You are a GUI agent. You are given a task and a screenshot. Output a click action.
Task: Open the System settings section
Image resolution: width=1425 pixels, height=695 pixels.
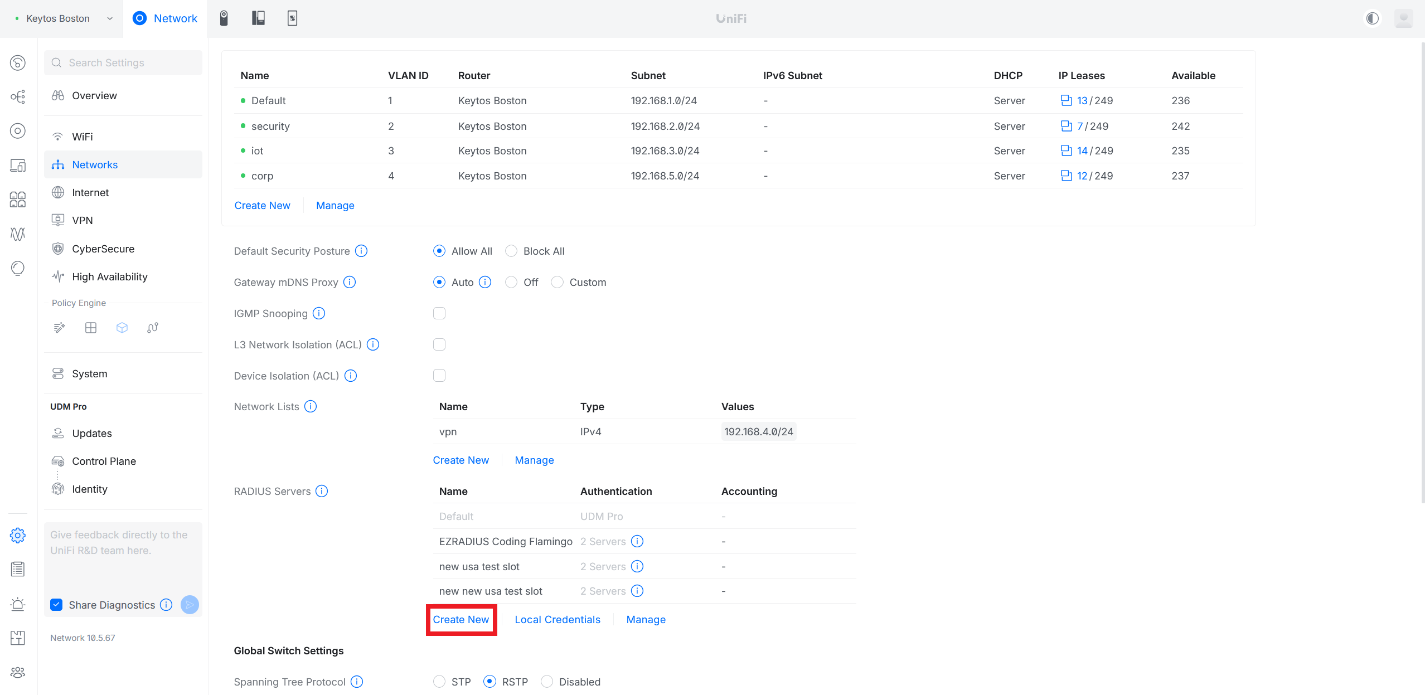coord(123,373)
